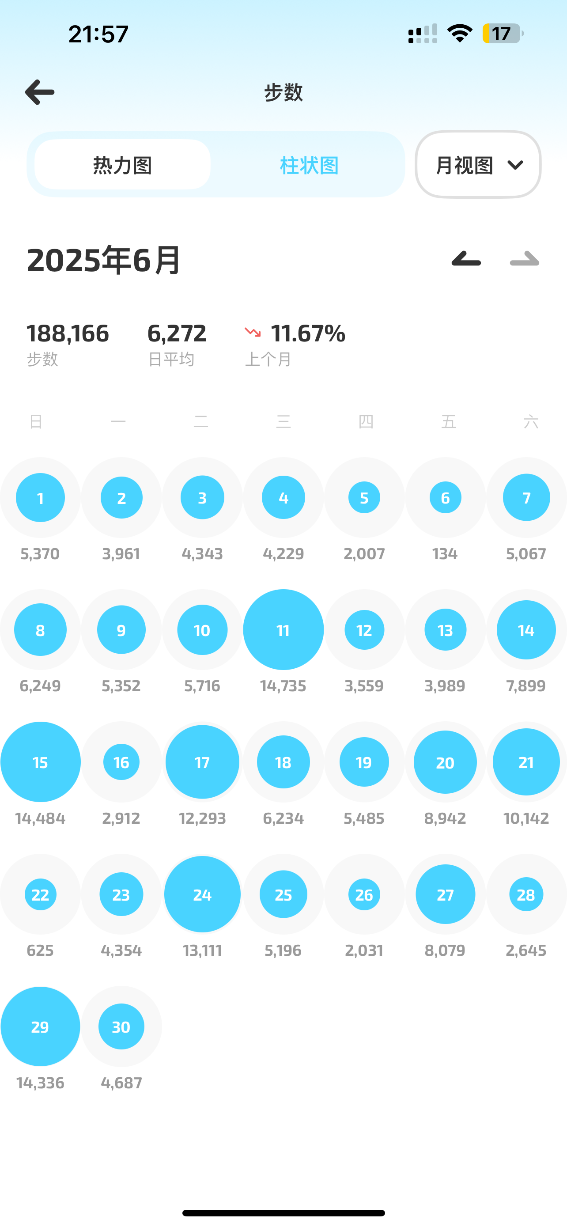This screenshot has height=1227, width=567.
Task: Tap the total steps 188,166 figure
Action: 68,333
